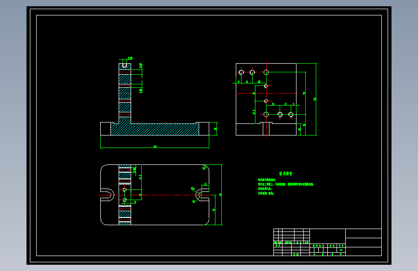The height and width of the screenshot is (271, 418).
Task: Click the title block table at bottom right
Action: click(328, 242)
